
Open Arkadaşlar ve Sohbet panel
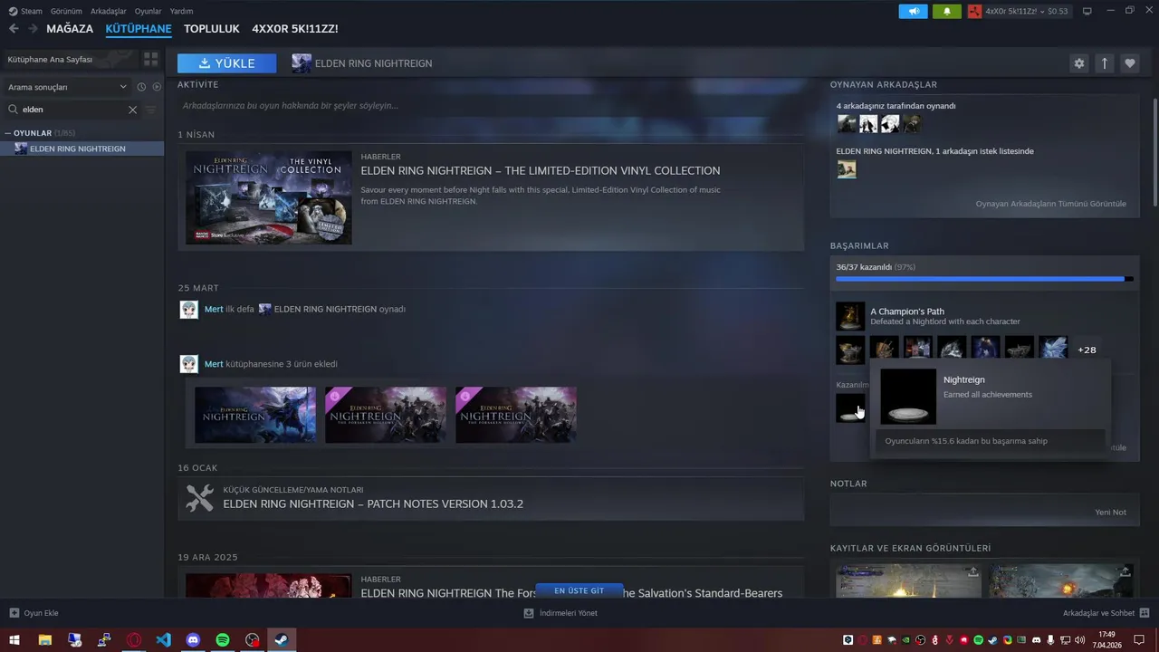(1106, 613)
